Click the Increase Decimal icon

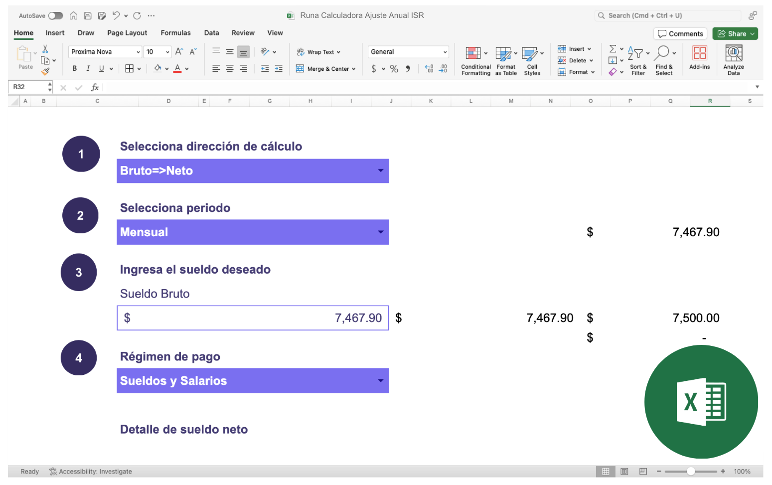coord(429,69)
